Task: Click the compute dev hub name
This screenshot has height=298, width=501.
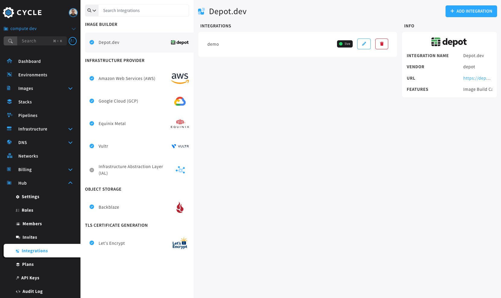Action: 24,29
